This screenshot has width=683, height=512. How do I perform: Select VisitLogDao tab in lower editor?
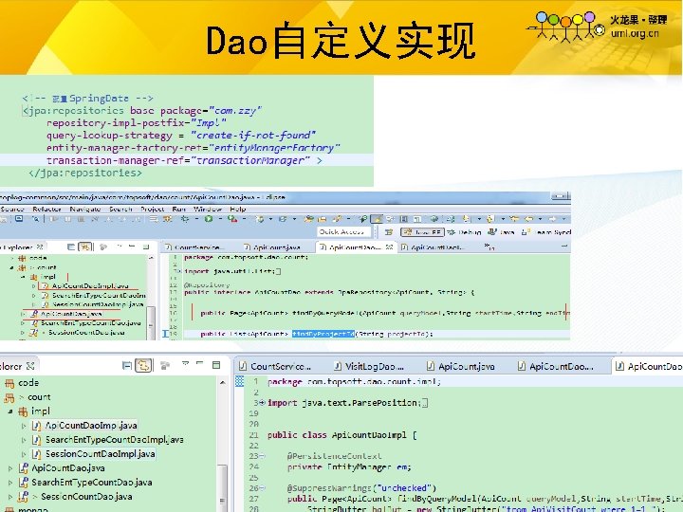[369, 367]
